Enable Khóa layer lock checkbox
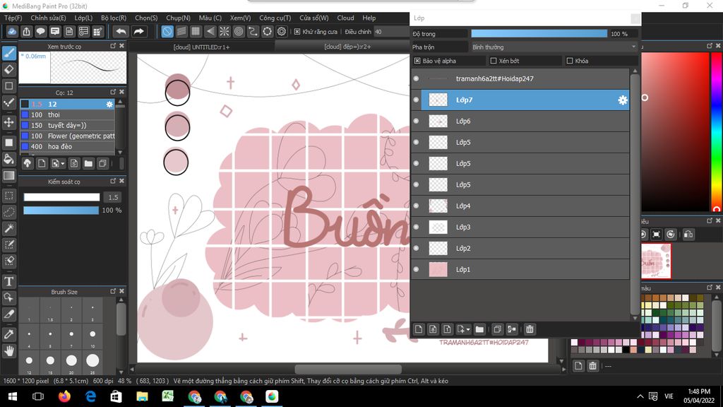The width and height of the screenshot is (723, 407). click(570, 61)
